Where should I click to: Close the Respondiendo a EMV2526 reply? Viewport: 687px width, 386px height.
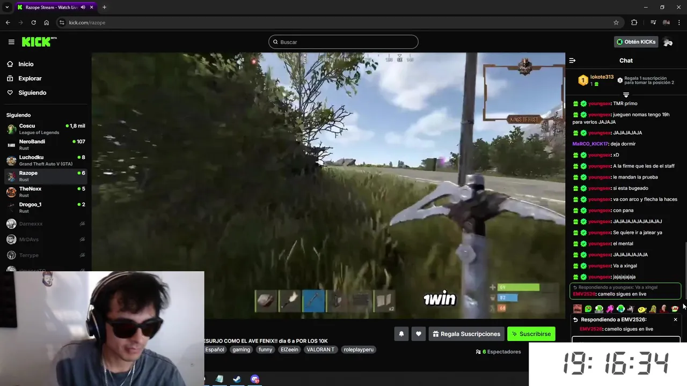(x=675, y=320)
